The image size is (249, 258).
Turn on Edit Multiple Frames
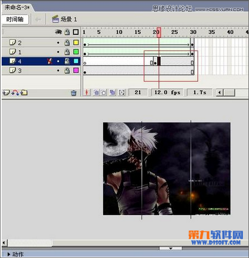112,92
